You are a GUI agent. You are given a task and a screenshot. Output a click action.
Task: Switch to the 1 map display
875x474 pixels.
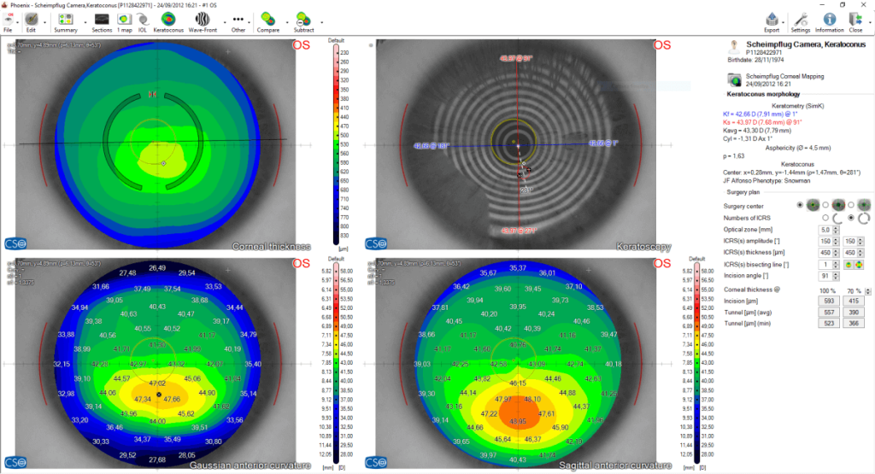[124, 19]
